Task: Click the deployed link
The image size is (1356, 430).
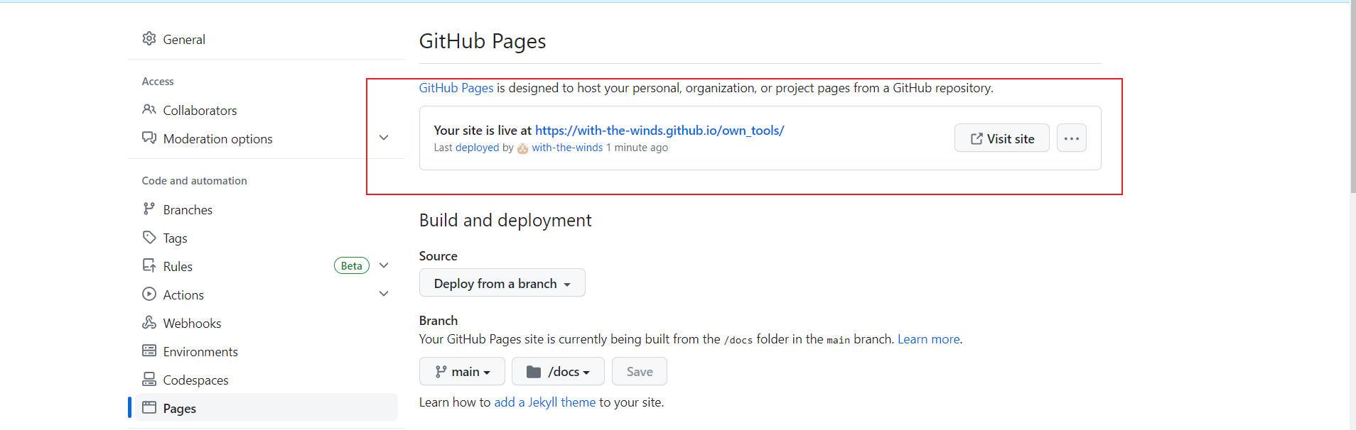Action: pyautogui.click(x=478, y=148)
